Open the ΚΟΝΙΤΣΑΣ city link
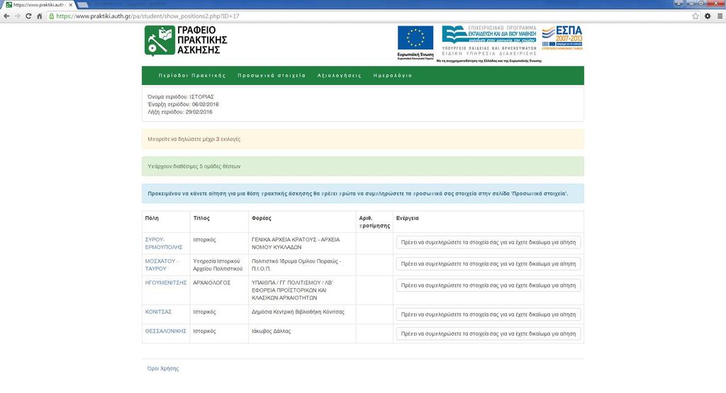726x393 pixels. pos(158,312)
